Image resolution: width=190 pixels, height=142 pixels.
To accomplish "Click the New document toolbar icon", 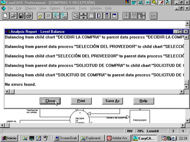I will pyautogui.click(x=6, y=16).
